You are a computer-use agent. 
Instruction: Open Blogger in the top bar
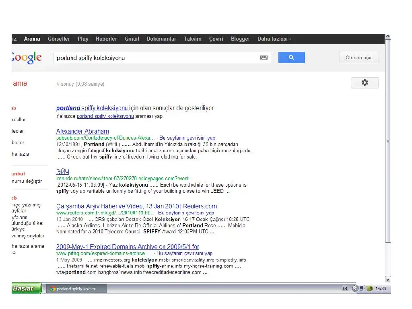[x=241, y=39]
